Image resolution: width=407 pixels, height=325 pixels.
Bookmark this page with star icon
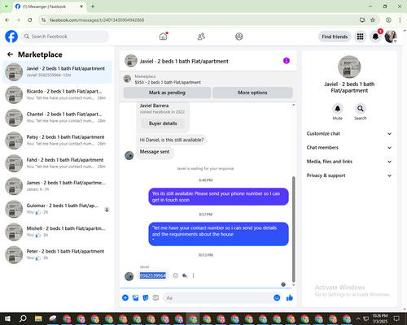[373, 20]
